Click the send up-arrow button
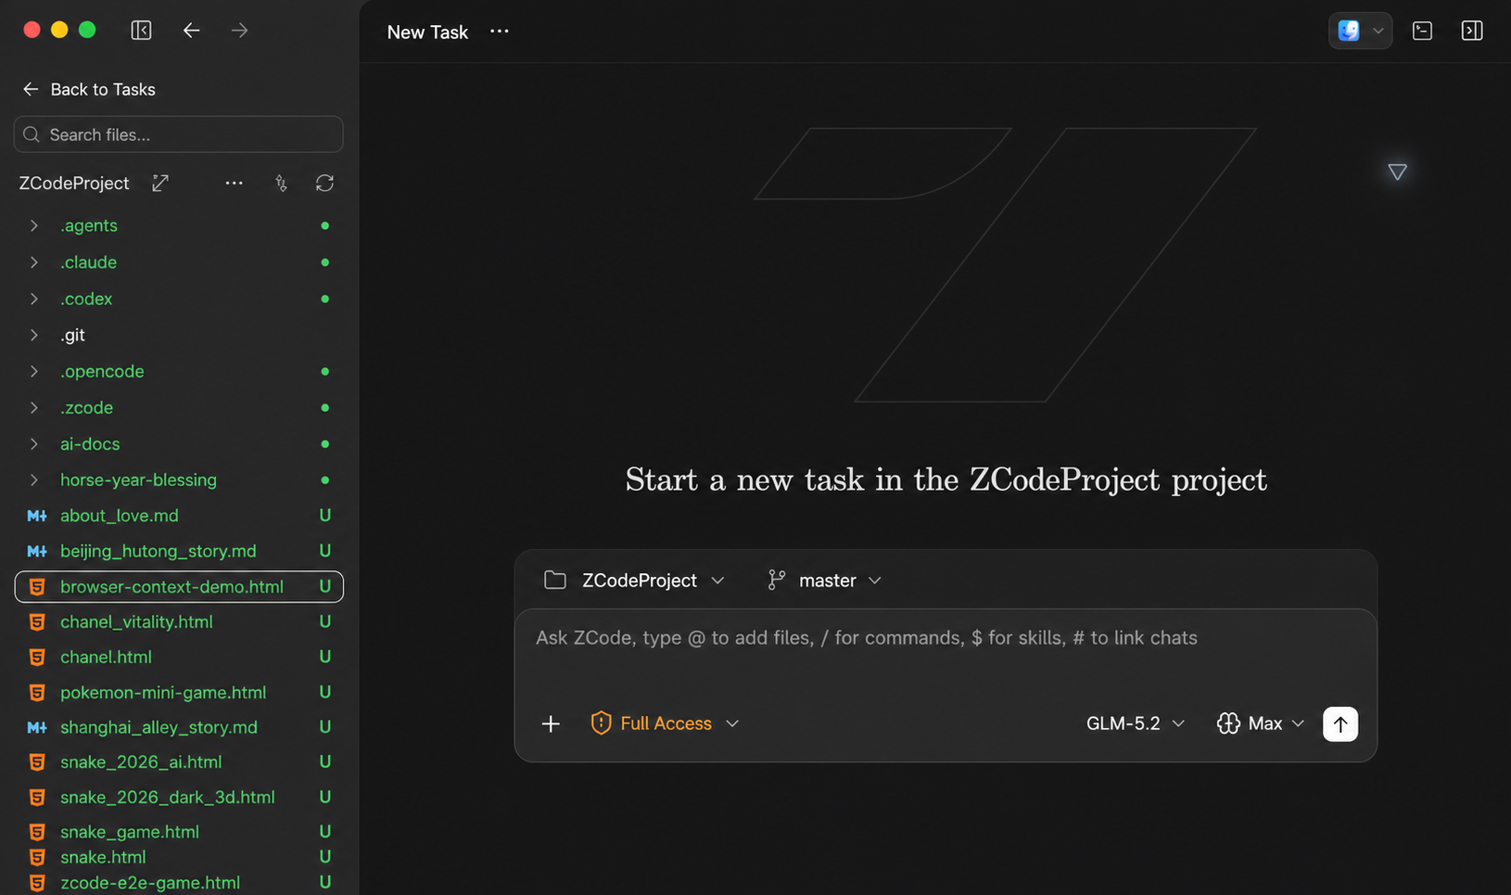Screen dimensions: 1511x895 click(x=1340, y=723)
